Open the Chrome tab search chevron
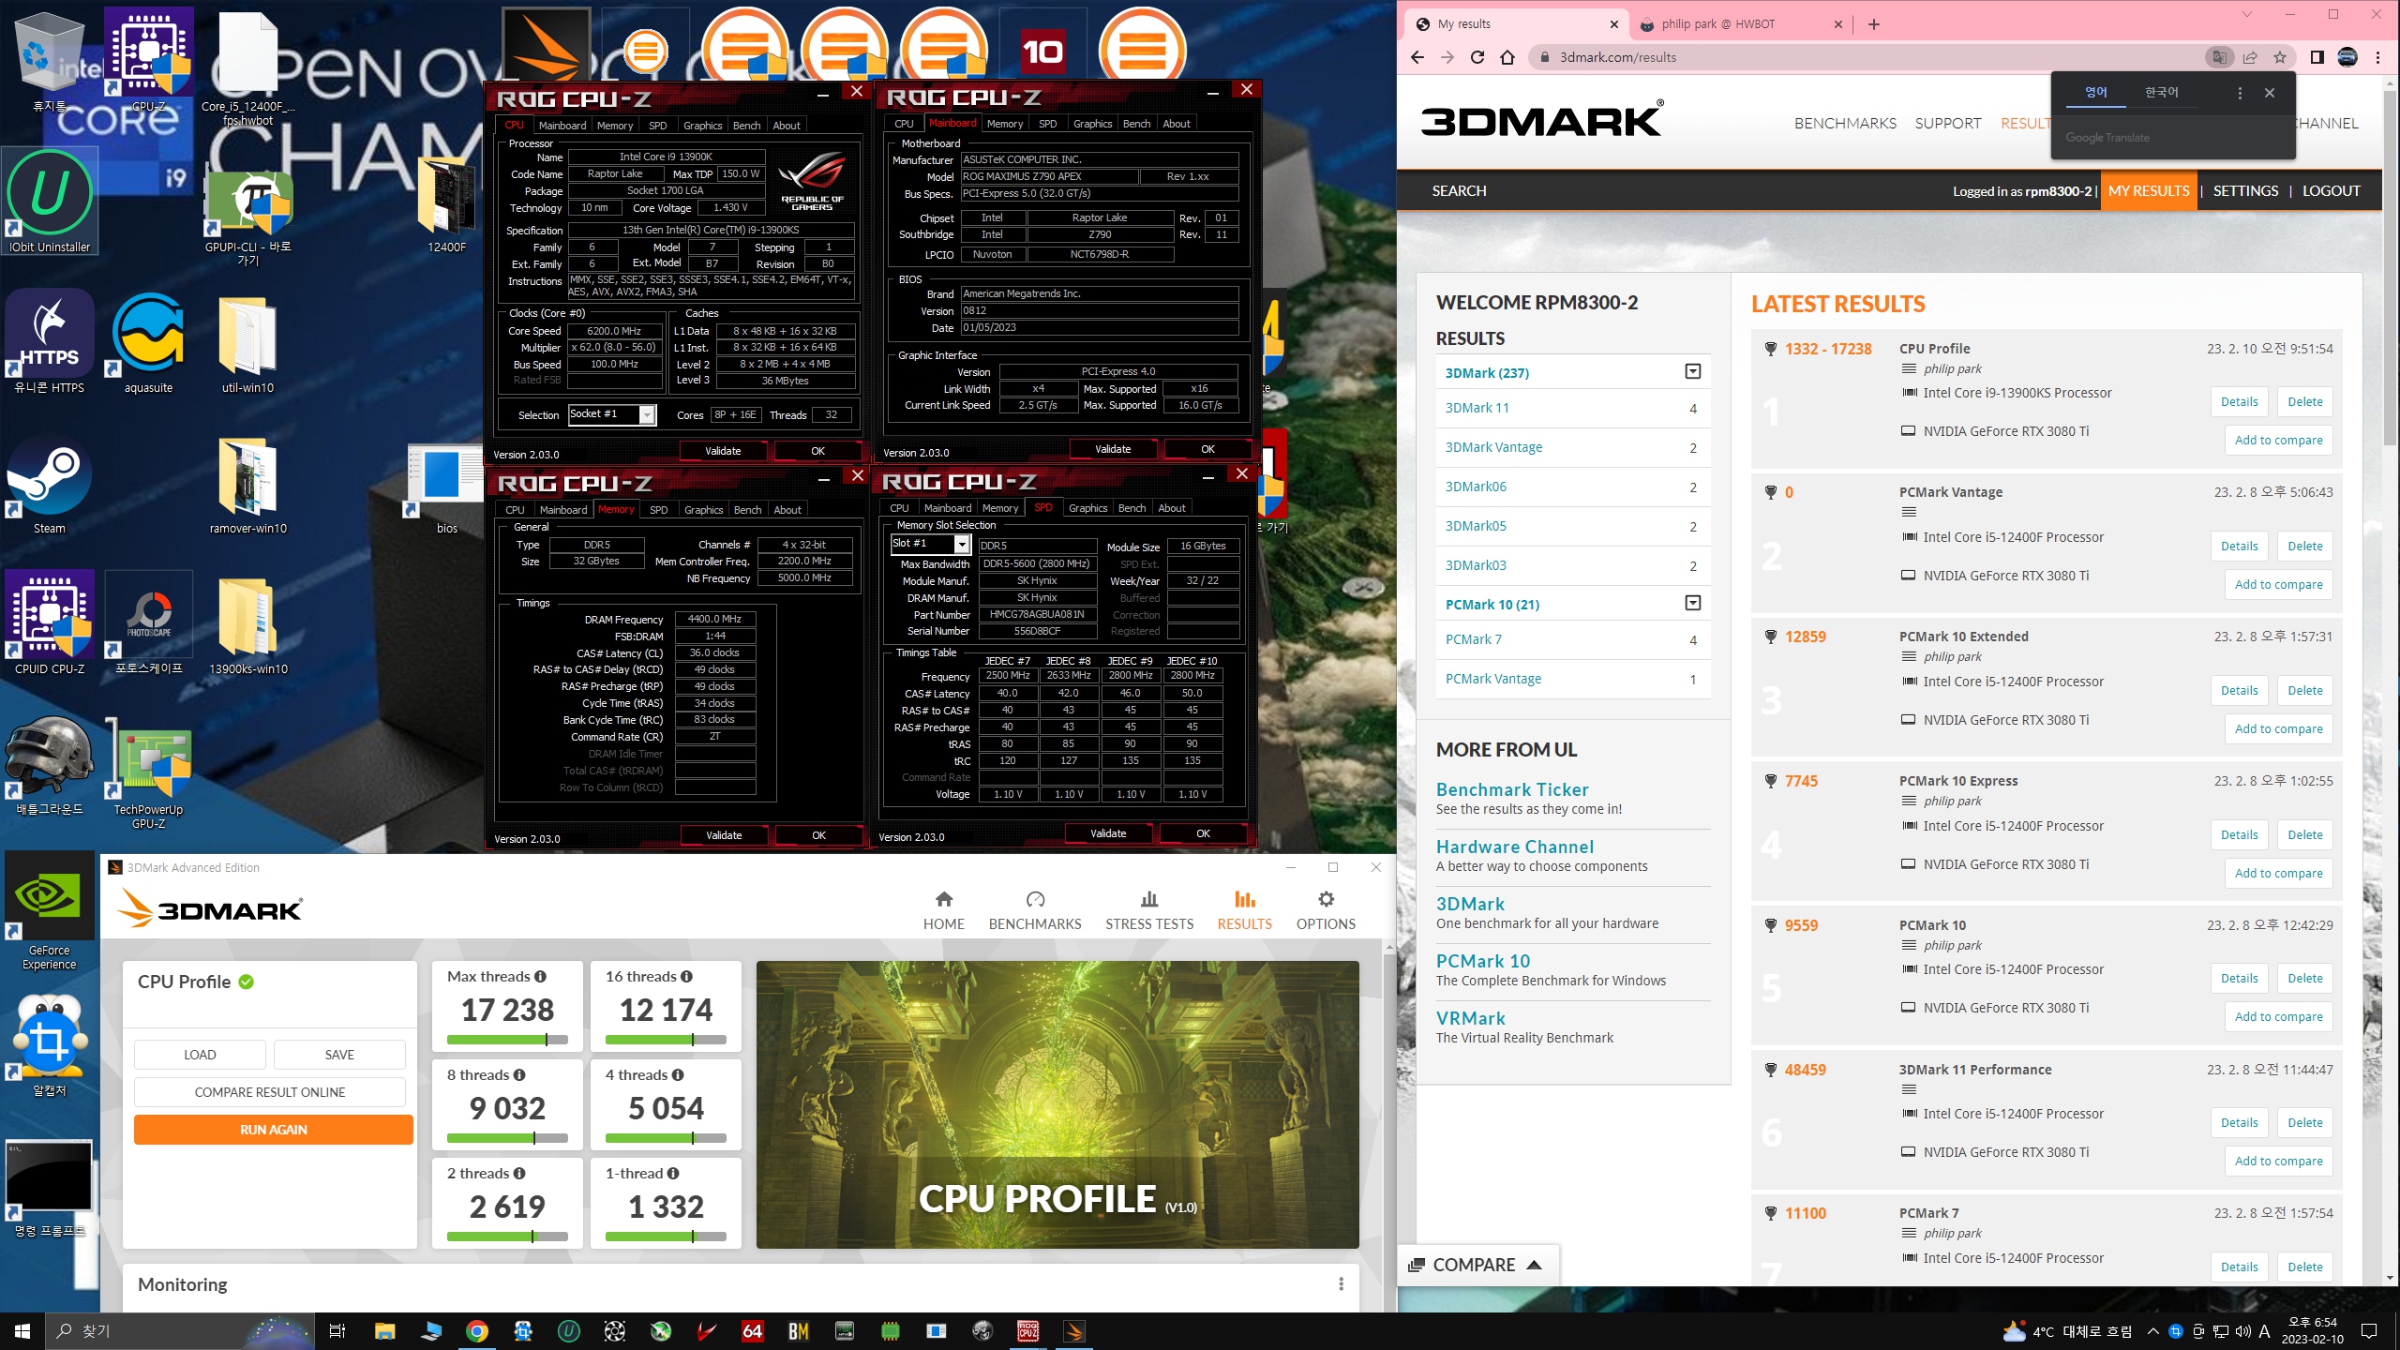The image size is (2400, 1350). coord(2246,14)
